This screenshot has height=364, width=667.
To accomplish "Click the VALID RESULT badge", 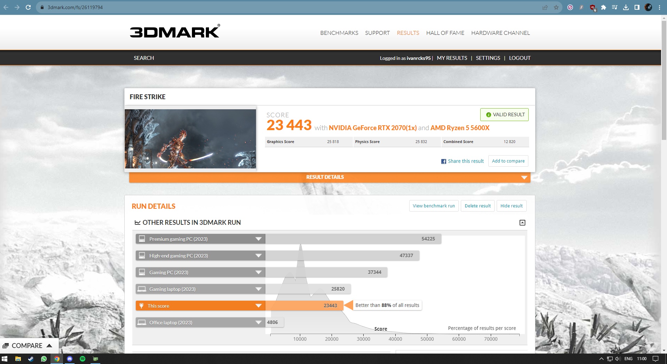I will click(504, 115).
